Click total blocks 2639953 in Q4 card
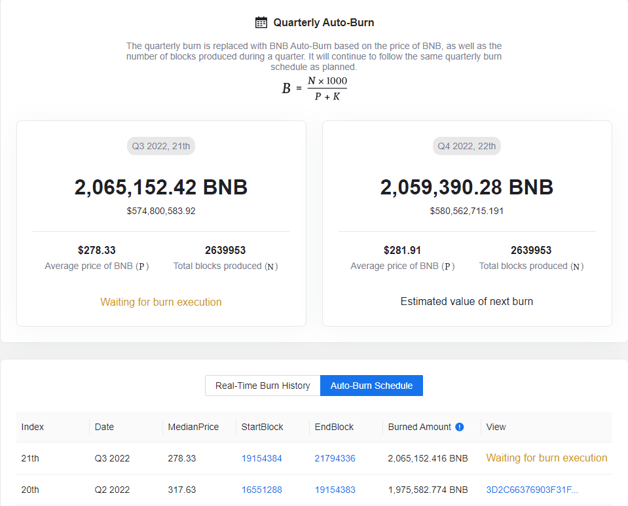628x506 pixels. 531,250
